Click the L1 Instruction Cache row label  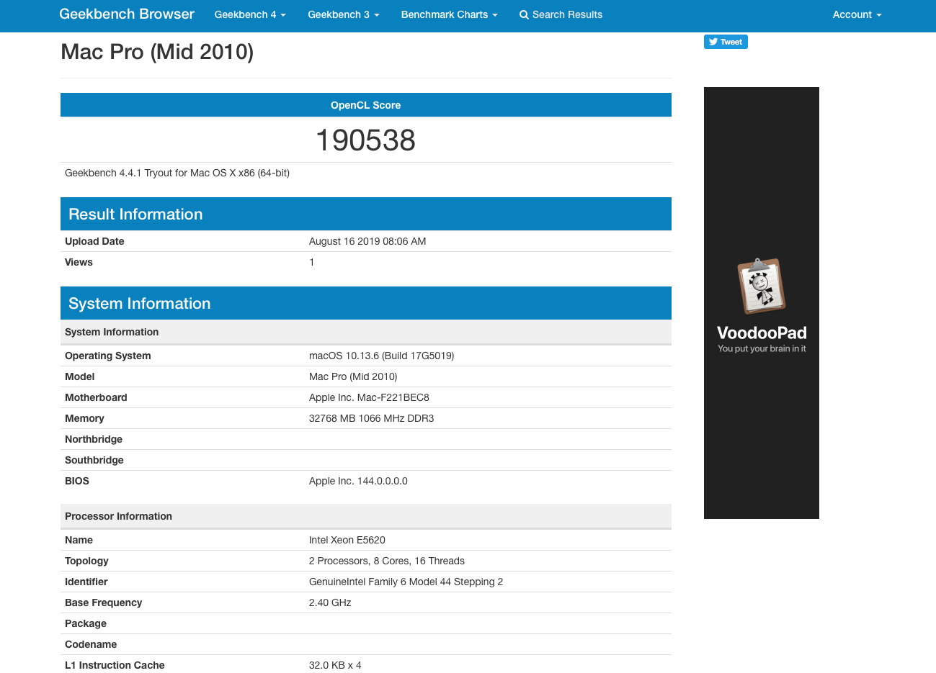(x=115, y=665)
